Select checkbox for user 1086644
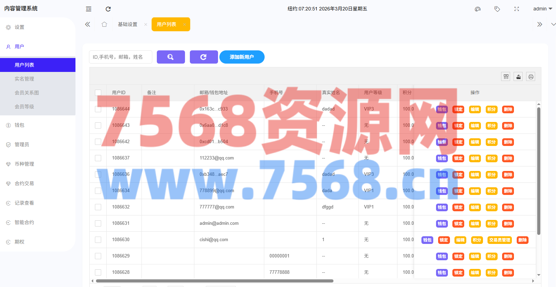This screenshot has width=556, height=287. (x=98, y=109)
